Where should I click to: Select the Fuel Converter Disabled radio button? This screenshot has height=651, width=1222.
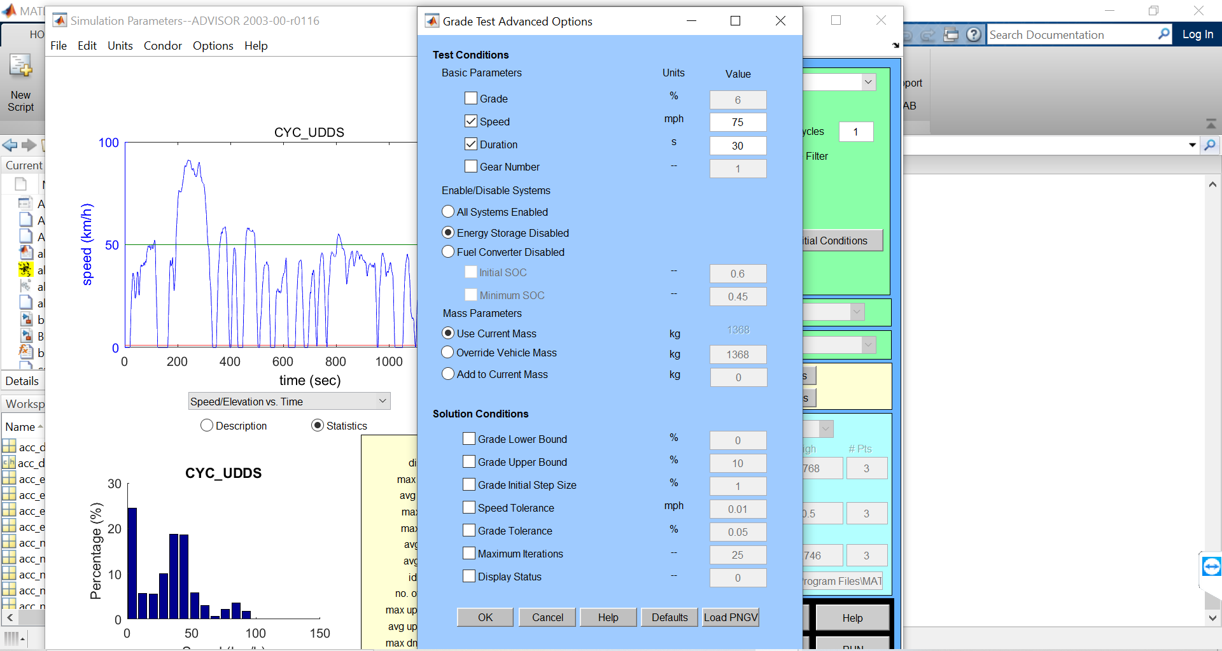click(x=447, y=251)
